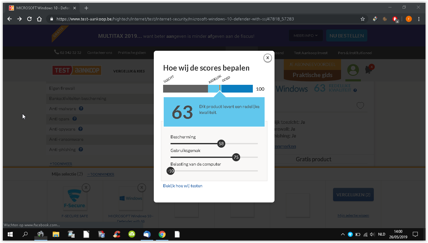
Task: Switch the NLD input language
Action: 382,234
